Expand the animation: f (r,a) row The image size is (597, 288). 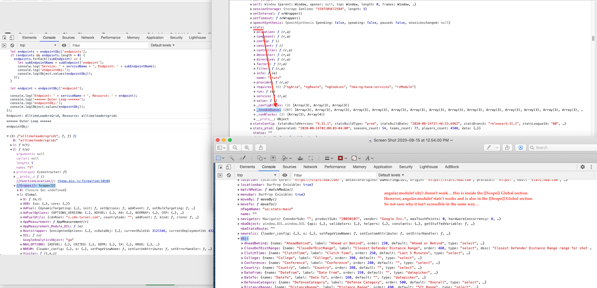255,32
